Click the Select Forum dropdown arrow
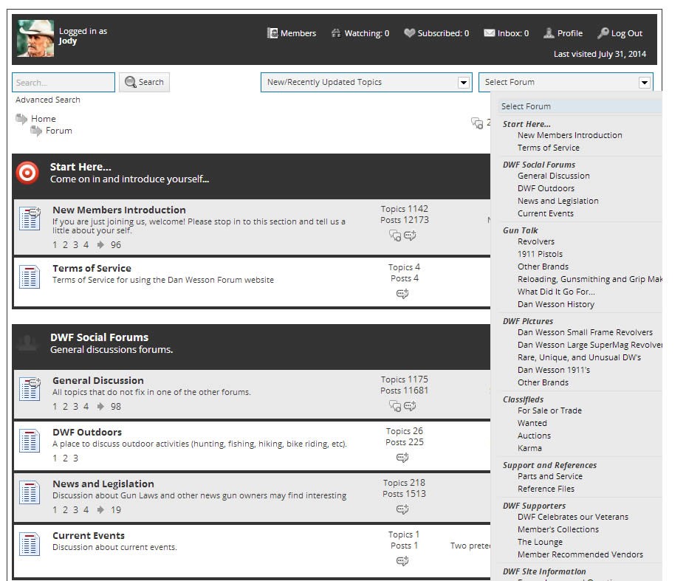 click(644, 82)
